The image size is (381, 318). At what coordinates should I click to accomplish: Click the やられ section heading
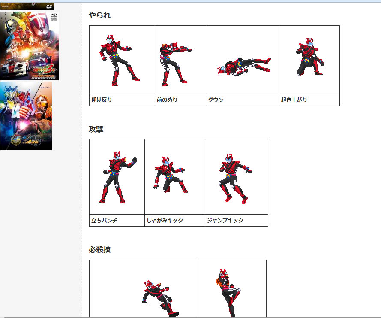click(99, 15)
